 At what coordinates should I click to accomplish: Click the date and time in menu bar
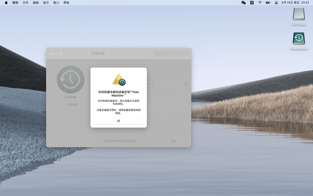coord(295,3)
